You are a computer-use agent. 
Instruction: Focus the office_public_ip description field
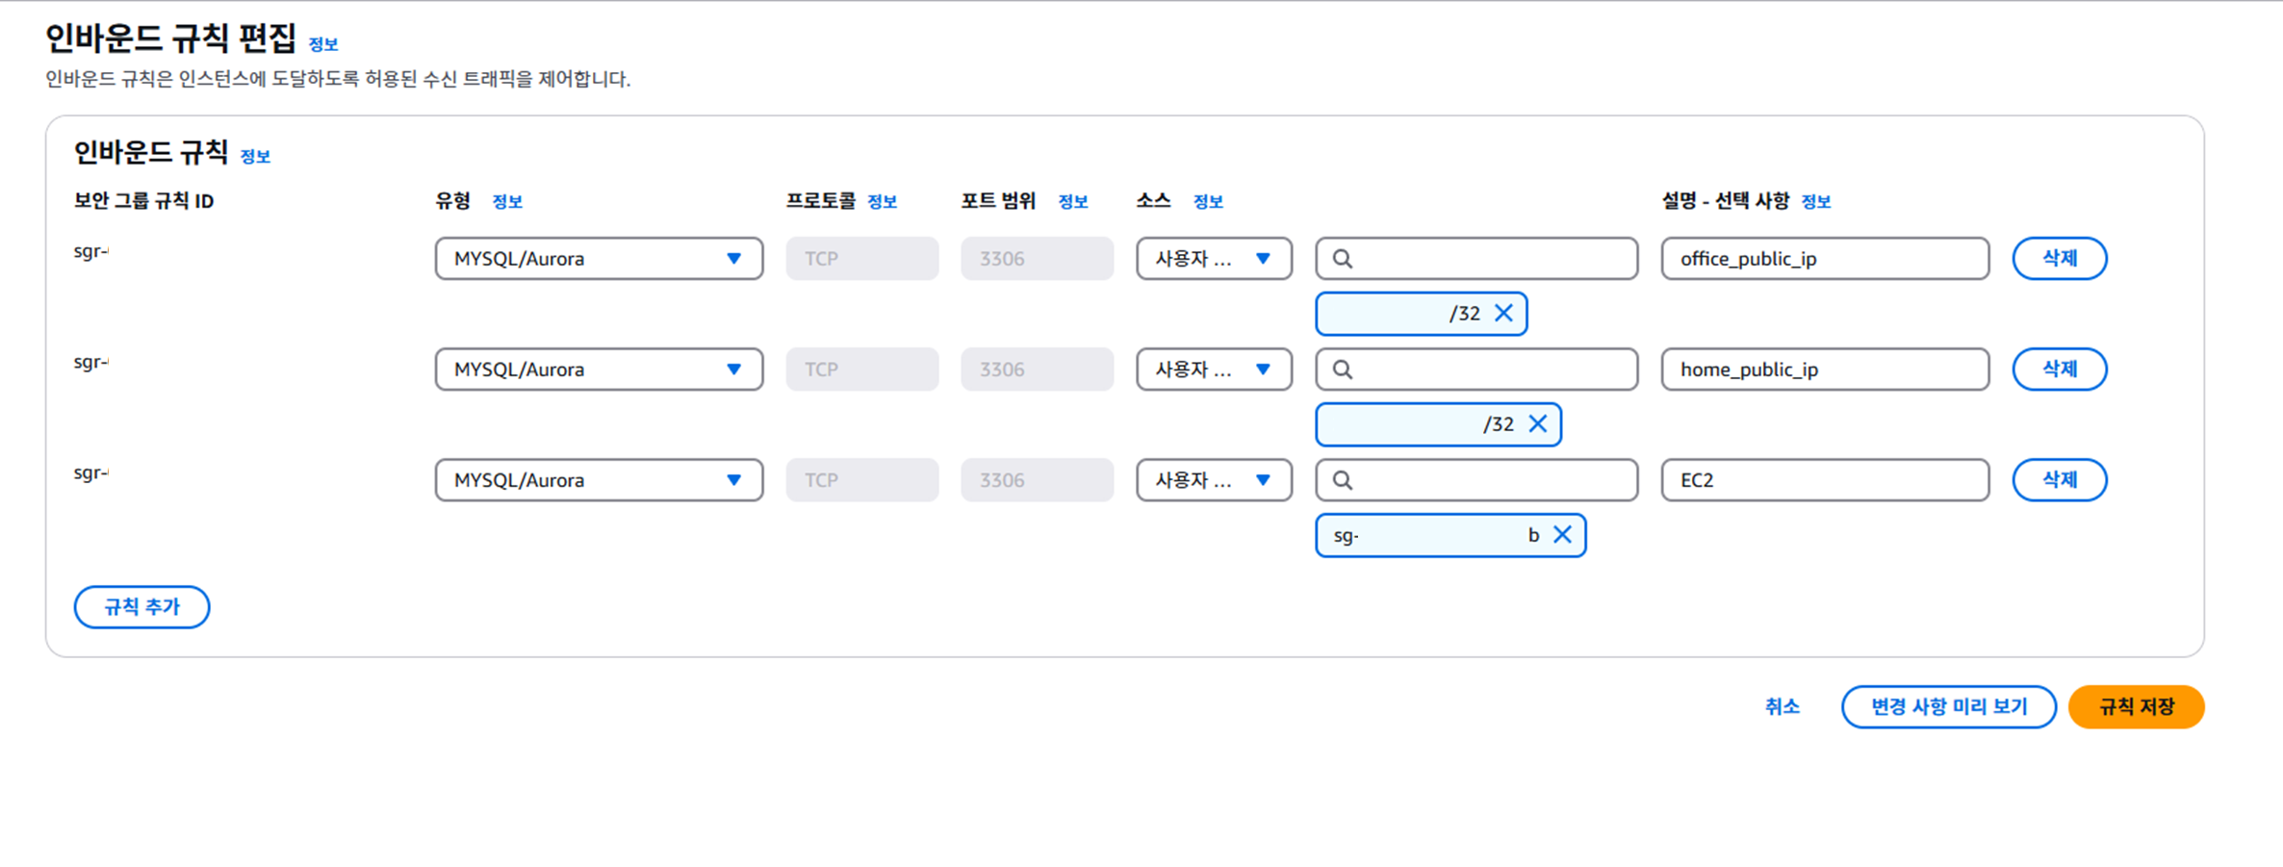pyautogui.click(x=1825, y=259)
